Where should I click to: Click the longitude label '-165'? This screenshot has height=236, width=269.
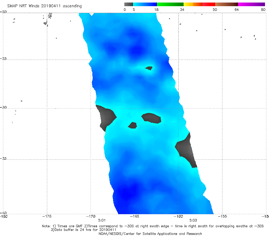point(134,216)
